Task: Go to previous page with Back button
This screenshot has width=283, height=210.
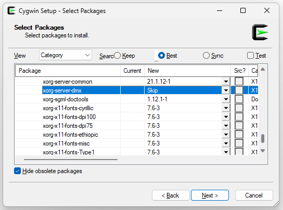Action: [171, 195]
